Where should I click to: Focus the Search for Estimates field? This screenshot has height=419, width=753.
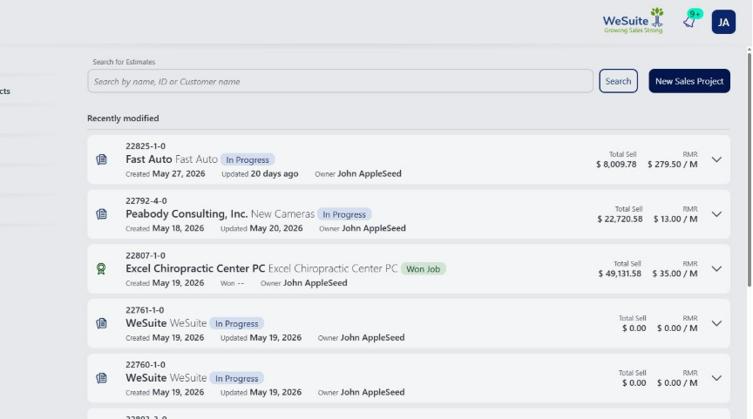tap(340, 81)
